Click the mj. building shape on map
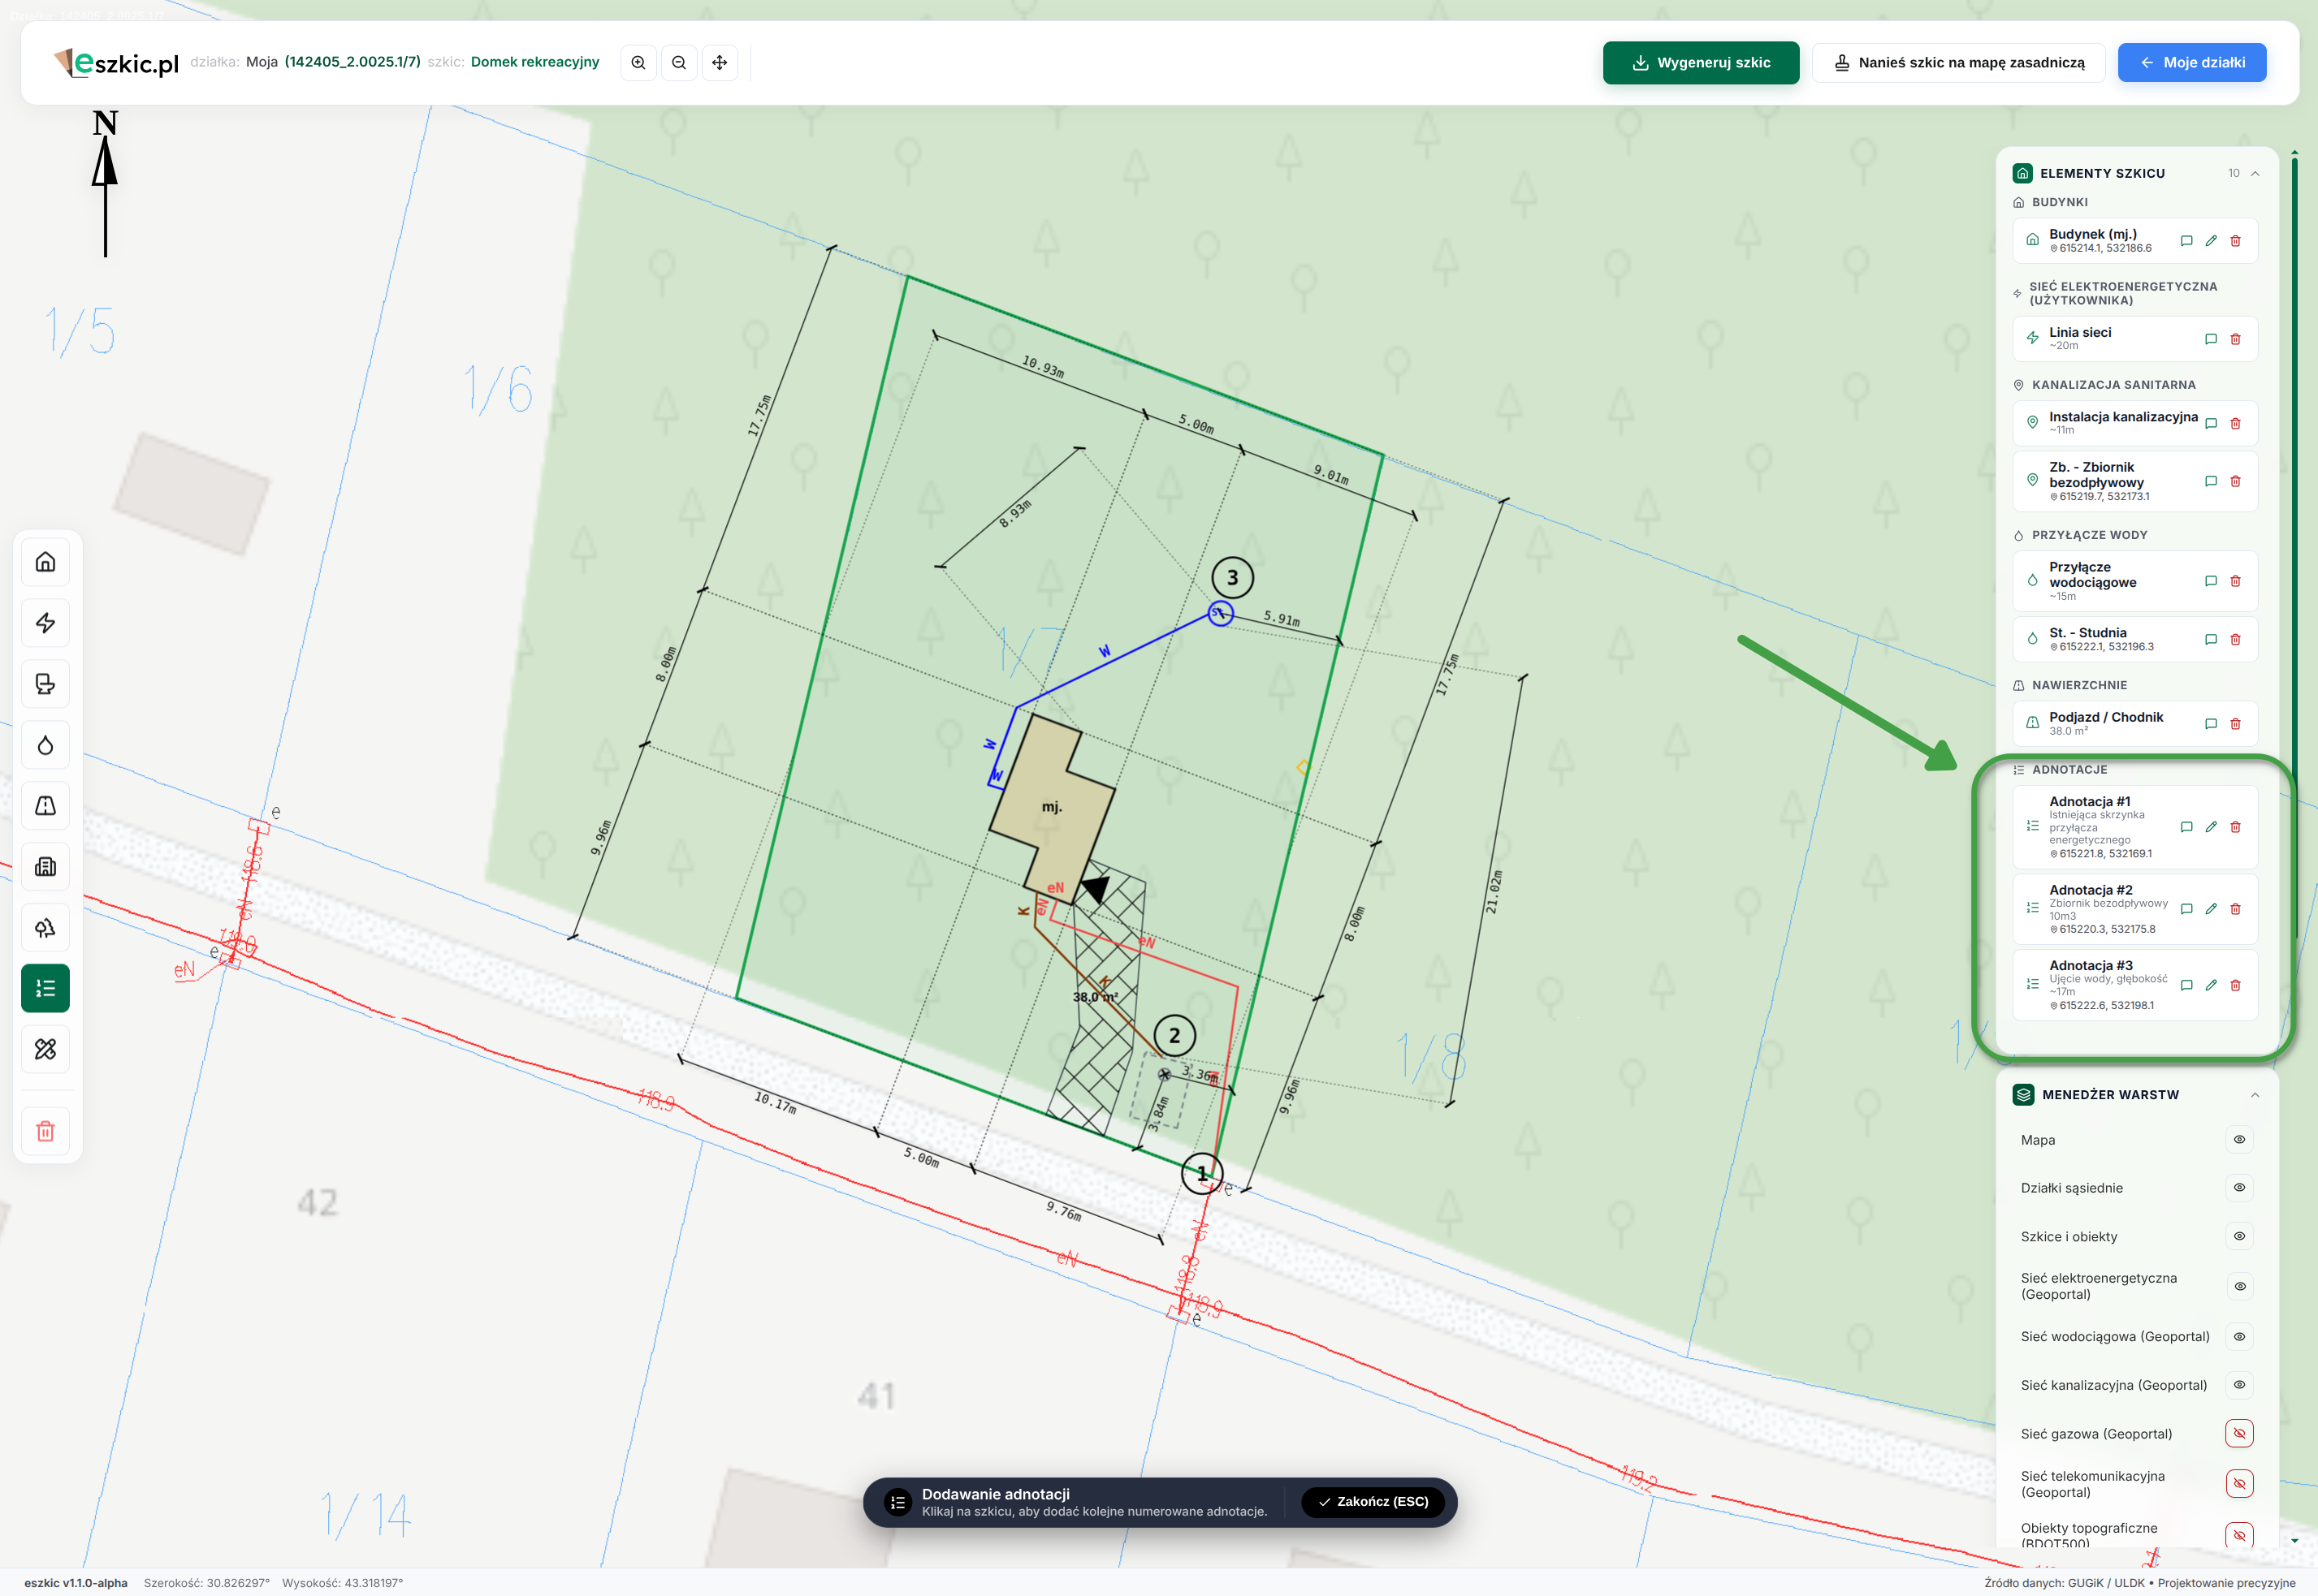 (1052, 808)
